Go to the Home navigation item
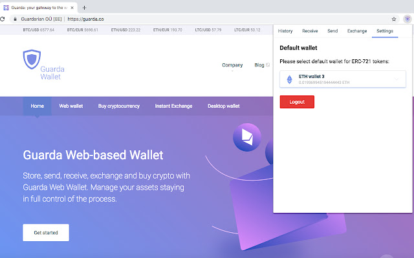 point(38,106)
